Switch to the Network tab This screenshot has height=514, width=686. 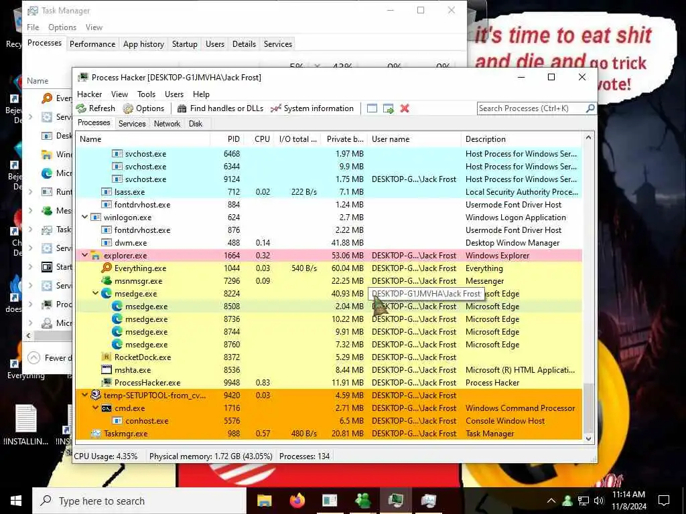click(x=167, y=124)
